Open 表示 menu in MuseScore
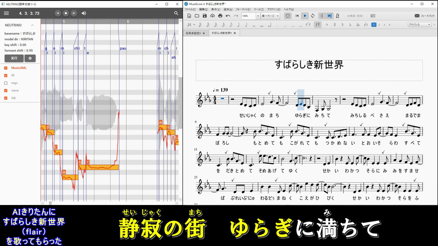 pos(215,9)
